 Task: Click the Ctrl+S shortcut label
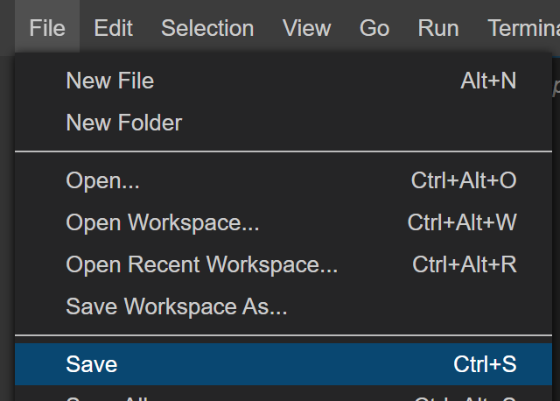tap(485, 364)
